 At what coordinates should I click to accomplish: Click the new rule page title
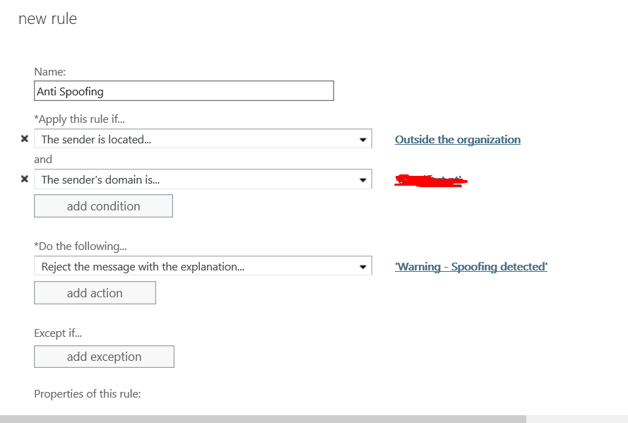tap(47, 19)
